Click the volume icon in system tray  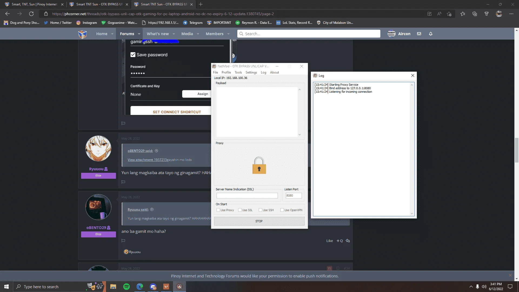(x=484, y=287)
